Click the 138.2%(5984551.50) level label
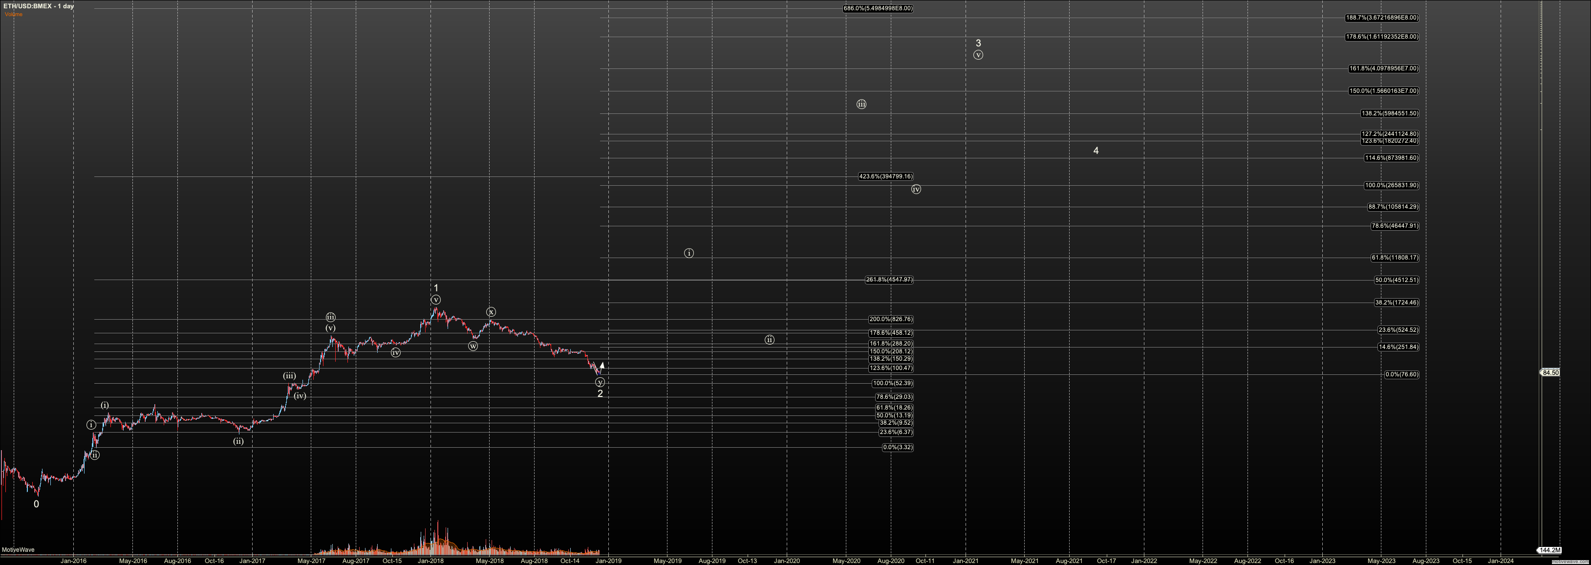The height and width of the screenshot is (565, 1591). click(1390, 113)
